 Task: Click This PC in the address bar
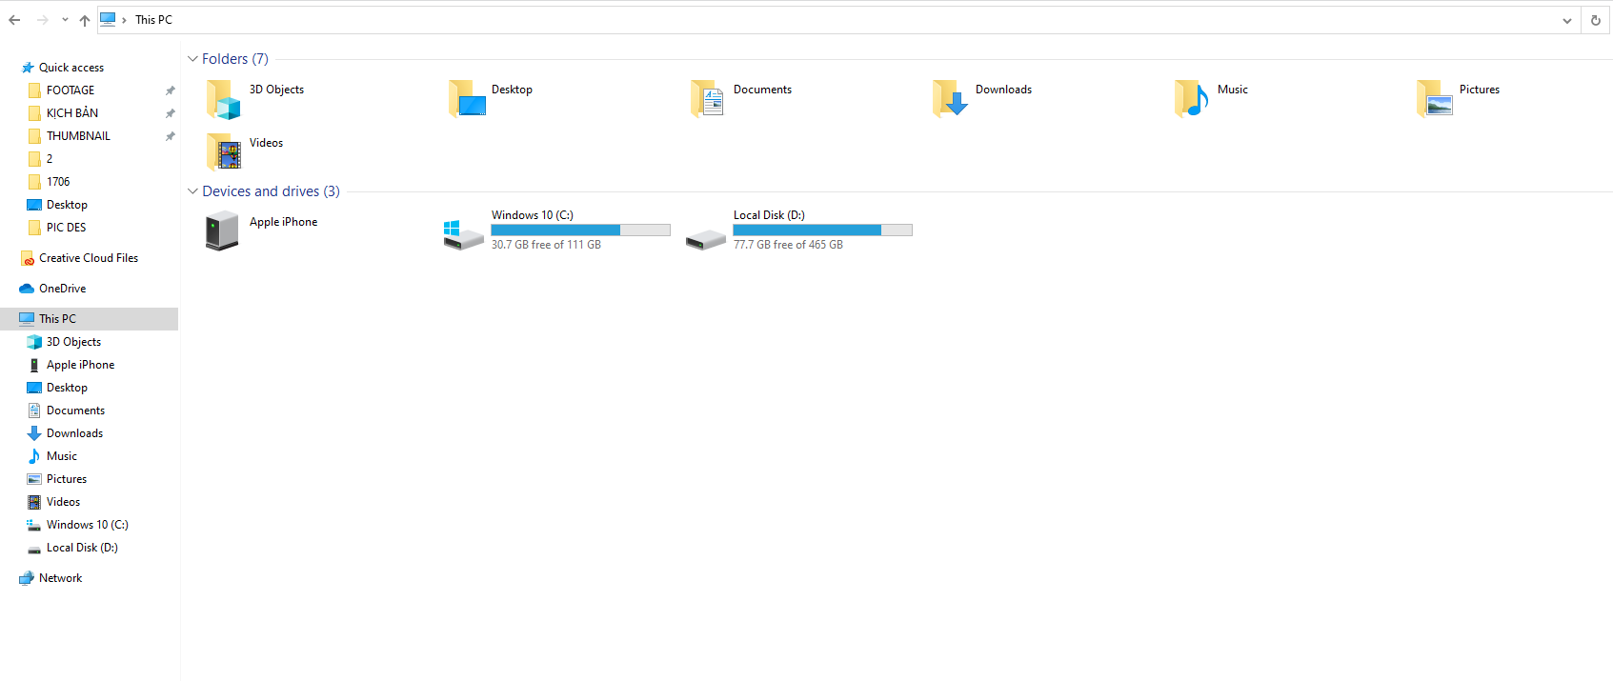(x=153, y=20)
